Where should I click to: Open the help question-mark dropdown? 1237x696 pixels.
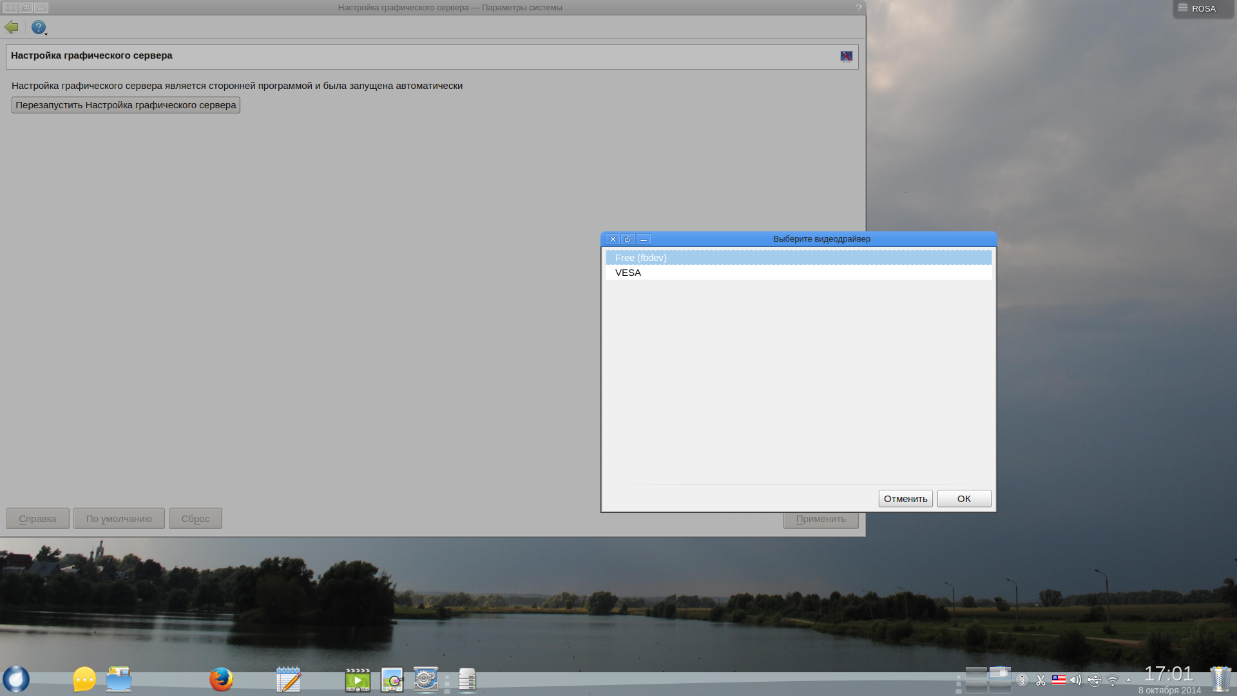tap(39, 28)
